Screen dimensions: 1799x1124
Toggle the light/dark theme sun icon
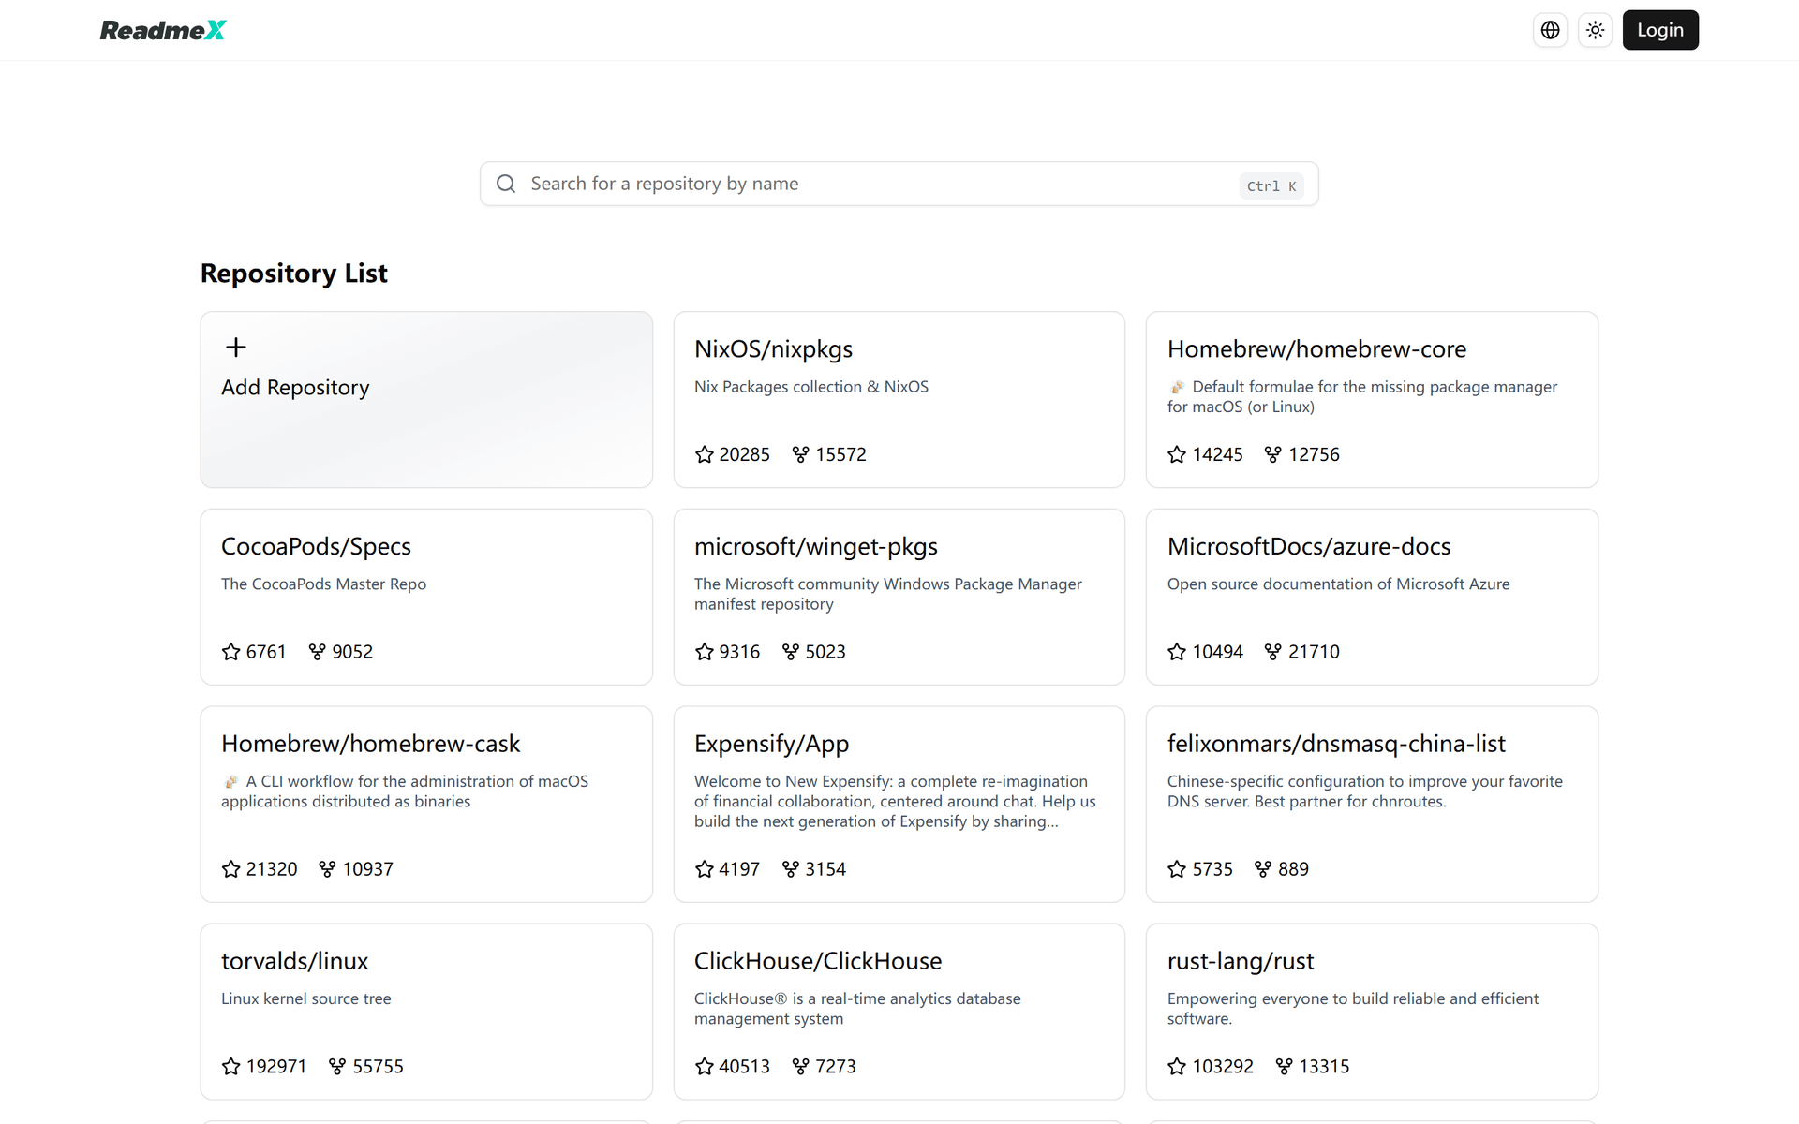1596,30
